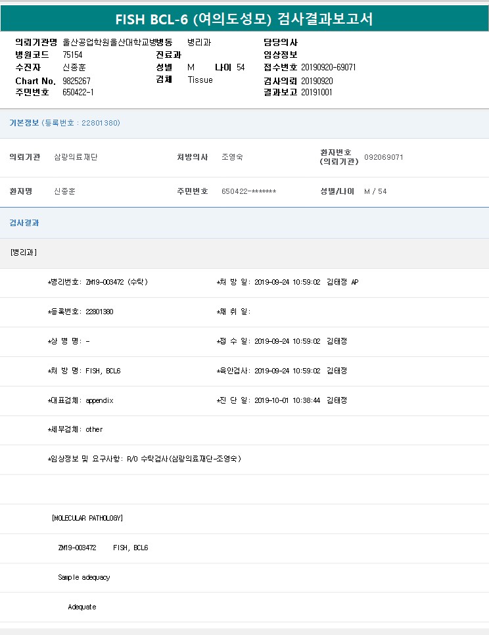This screenshot has height=635, width=489.
Task: Select the 임상정보 및 요구사항 line
Action: [145, 458]
